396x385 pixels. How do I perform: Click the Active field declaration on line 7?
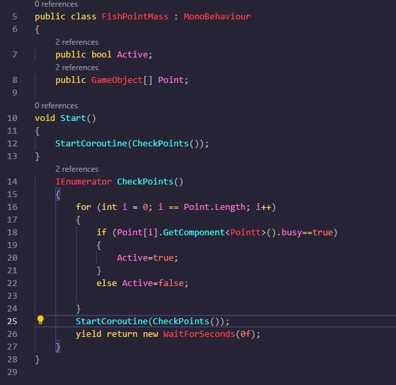pos(132,55)
